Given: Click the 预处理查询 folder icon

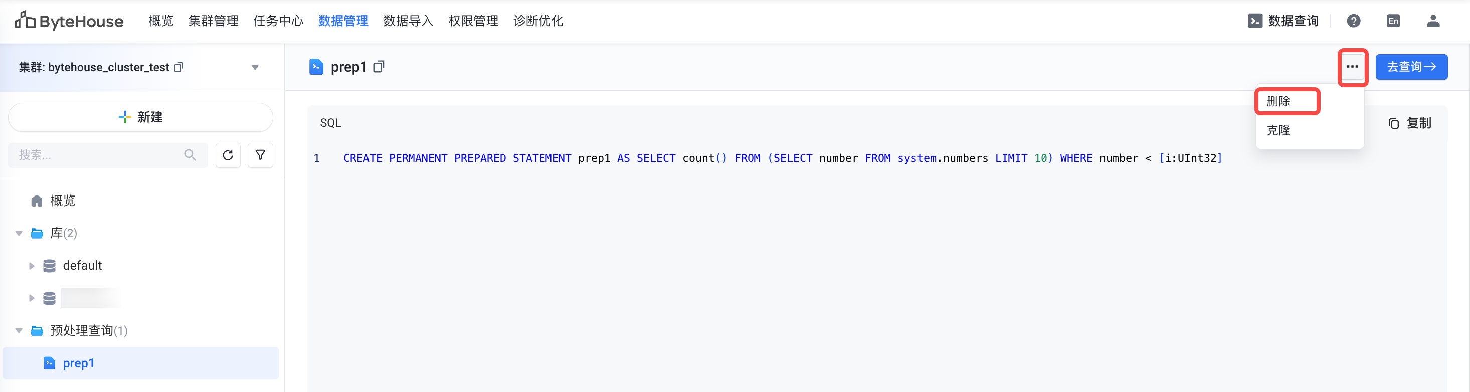Looking at the screenshot, I should (x=37, y=331).
